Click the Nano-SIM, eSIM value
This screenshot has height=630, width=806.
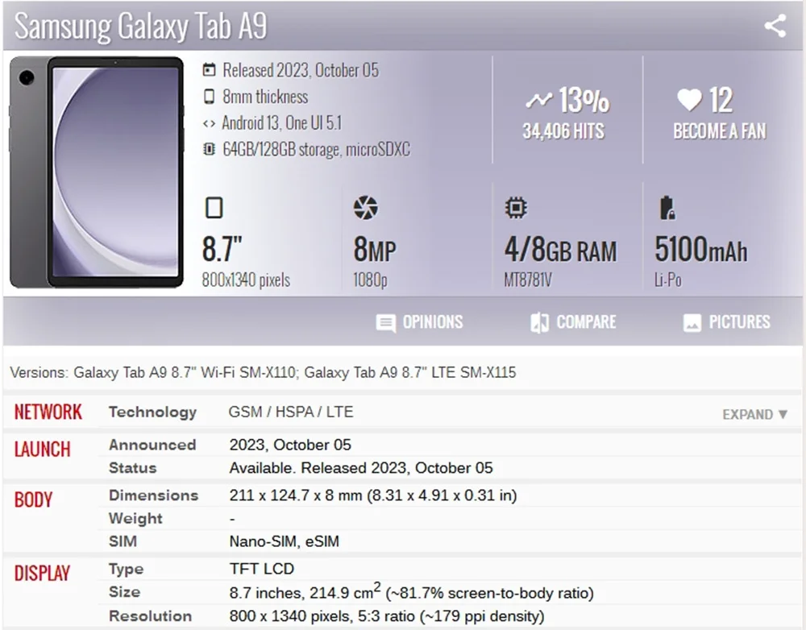tap(285, 541)
